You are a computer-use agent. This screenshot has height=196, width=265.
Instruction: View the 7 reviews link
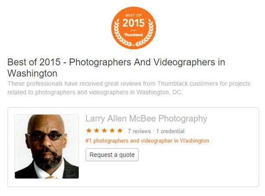coord(139,131)
